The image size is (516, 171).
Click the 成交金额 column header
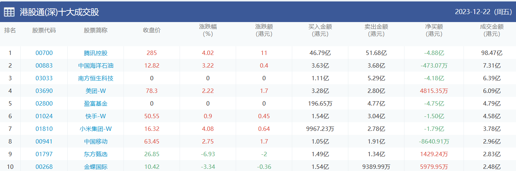(x=492, y=30)
